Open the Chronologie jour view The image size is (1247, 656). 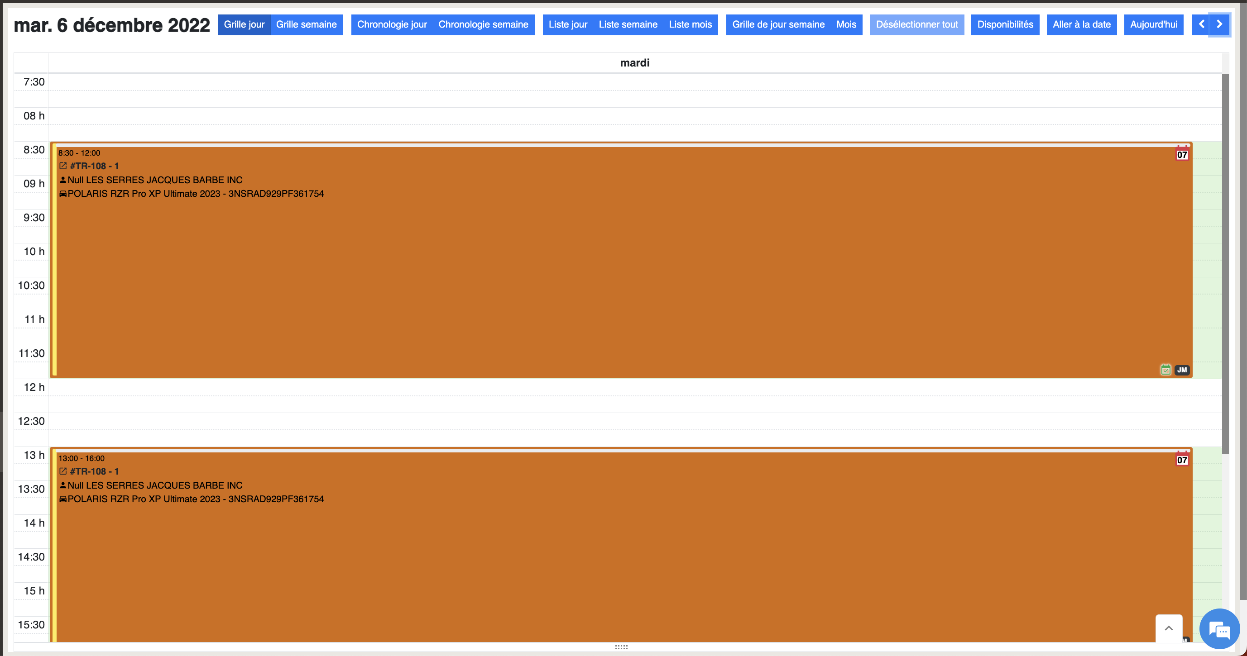[392, 25]
